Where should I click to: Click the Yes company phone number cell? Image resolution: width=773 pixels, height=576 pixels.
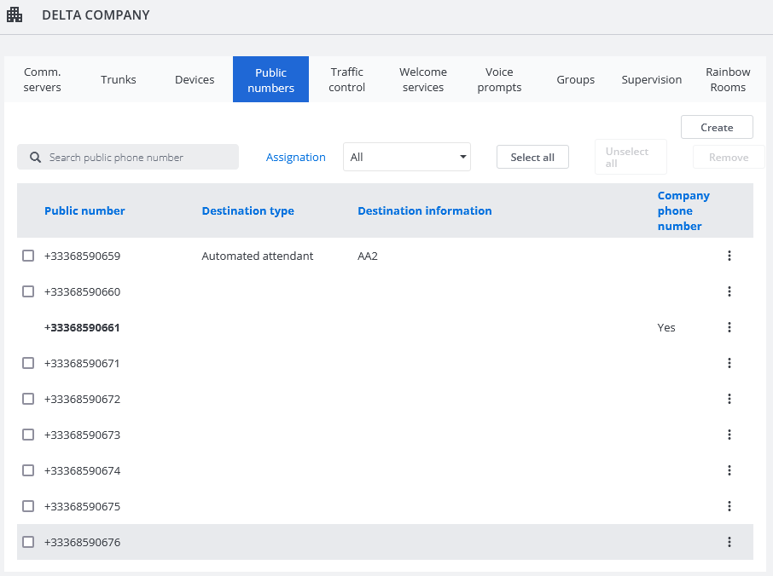pyautogui.click(x=666, y=327)
